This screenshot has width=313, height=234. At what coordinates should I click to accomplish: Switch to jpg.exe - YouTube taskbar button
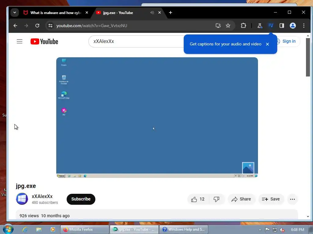tap(134, 229)
